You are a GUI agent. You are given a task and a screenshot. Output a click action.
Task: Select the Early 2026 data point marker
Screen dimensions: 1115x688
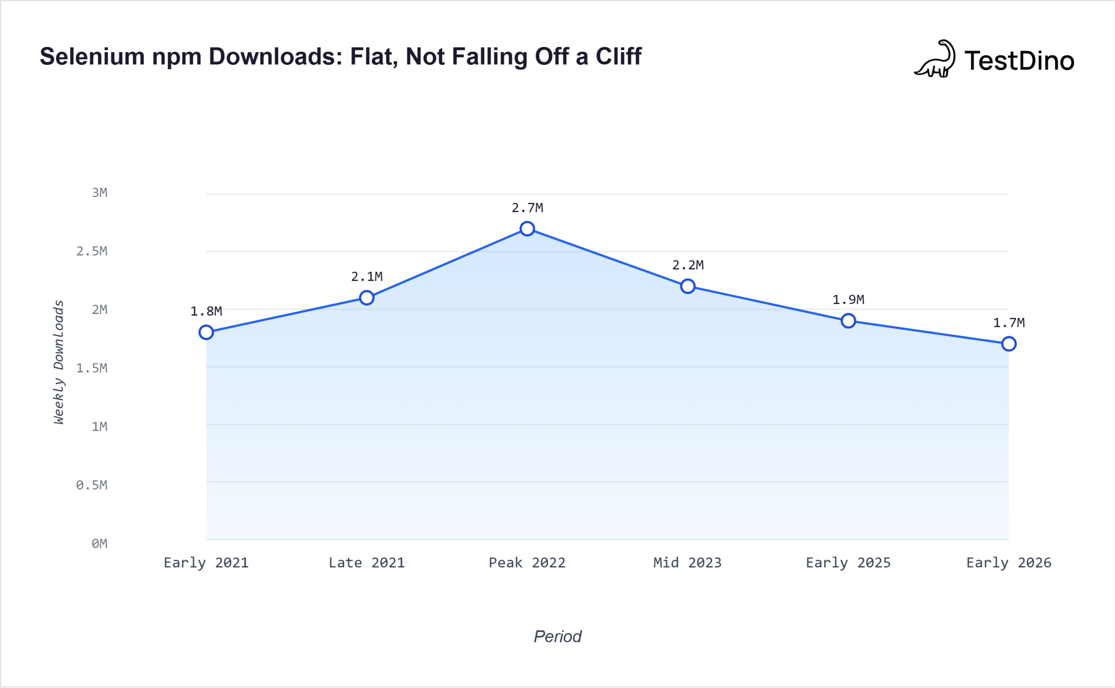[x=1009, y=344]
